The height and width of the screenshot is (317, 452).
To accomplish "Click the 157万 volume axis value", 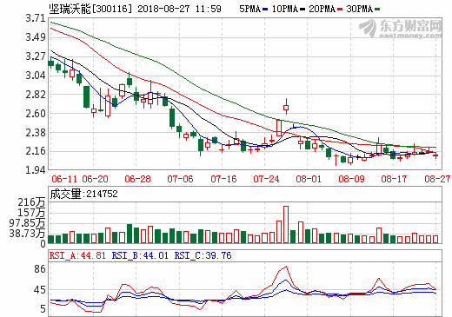I will click(32, 213).
